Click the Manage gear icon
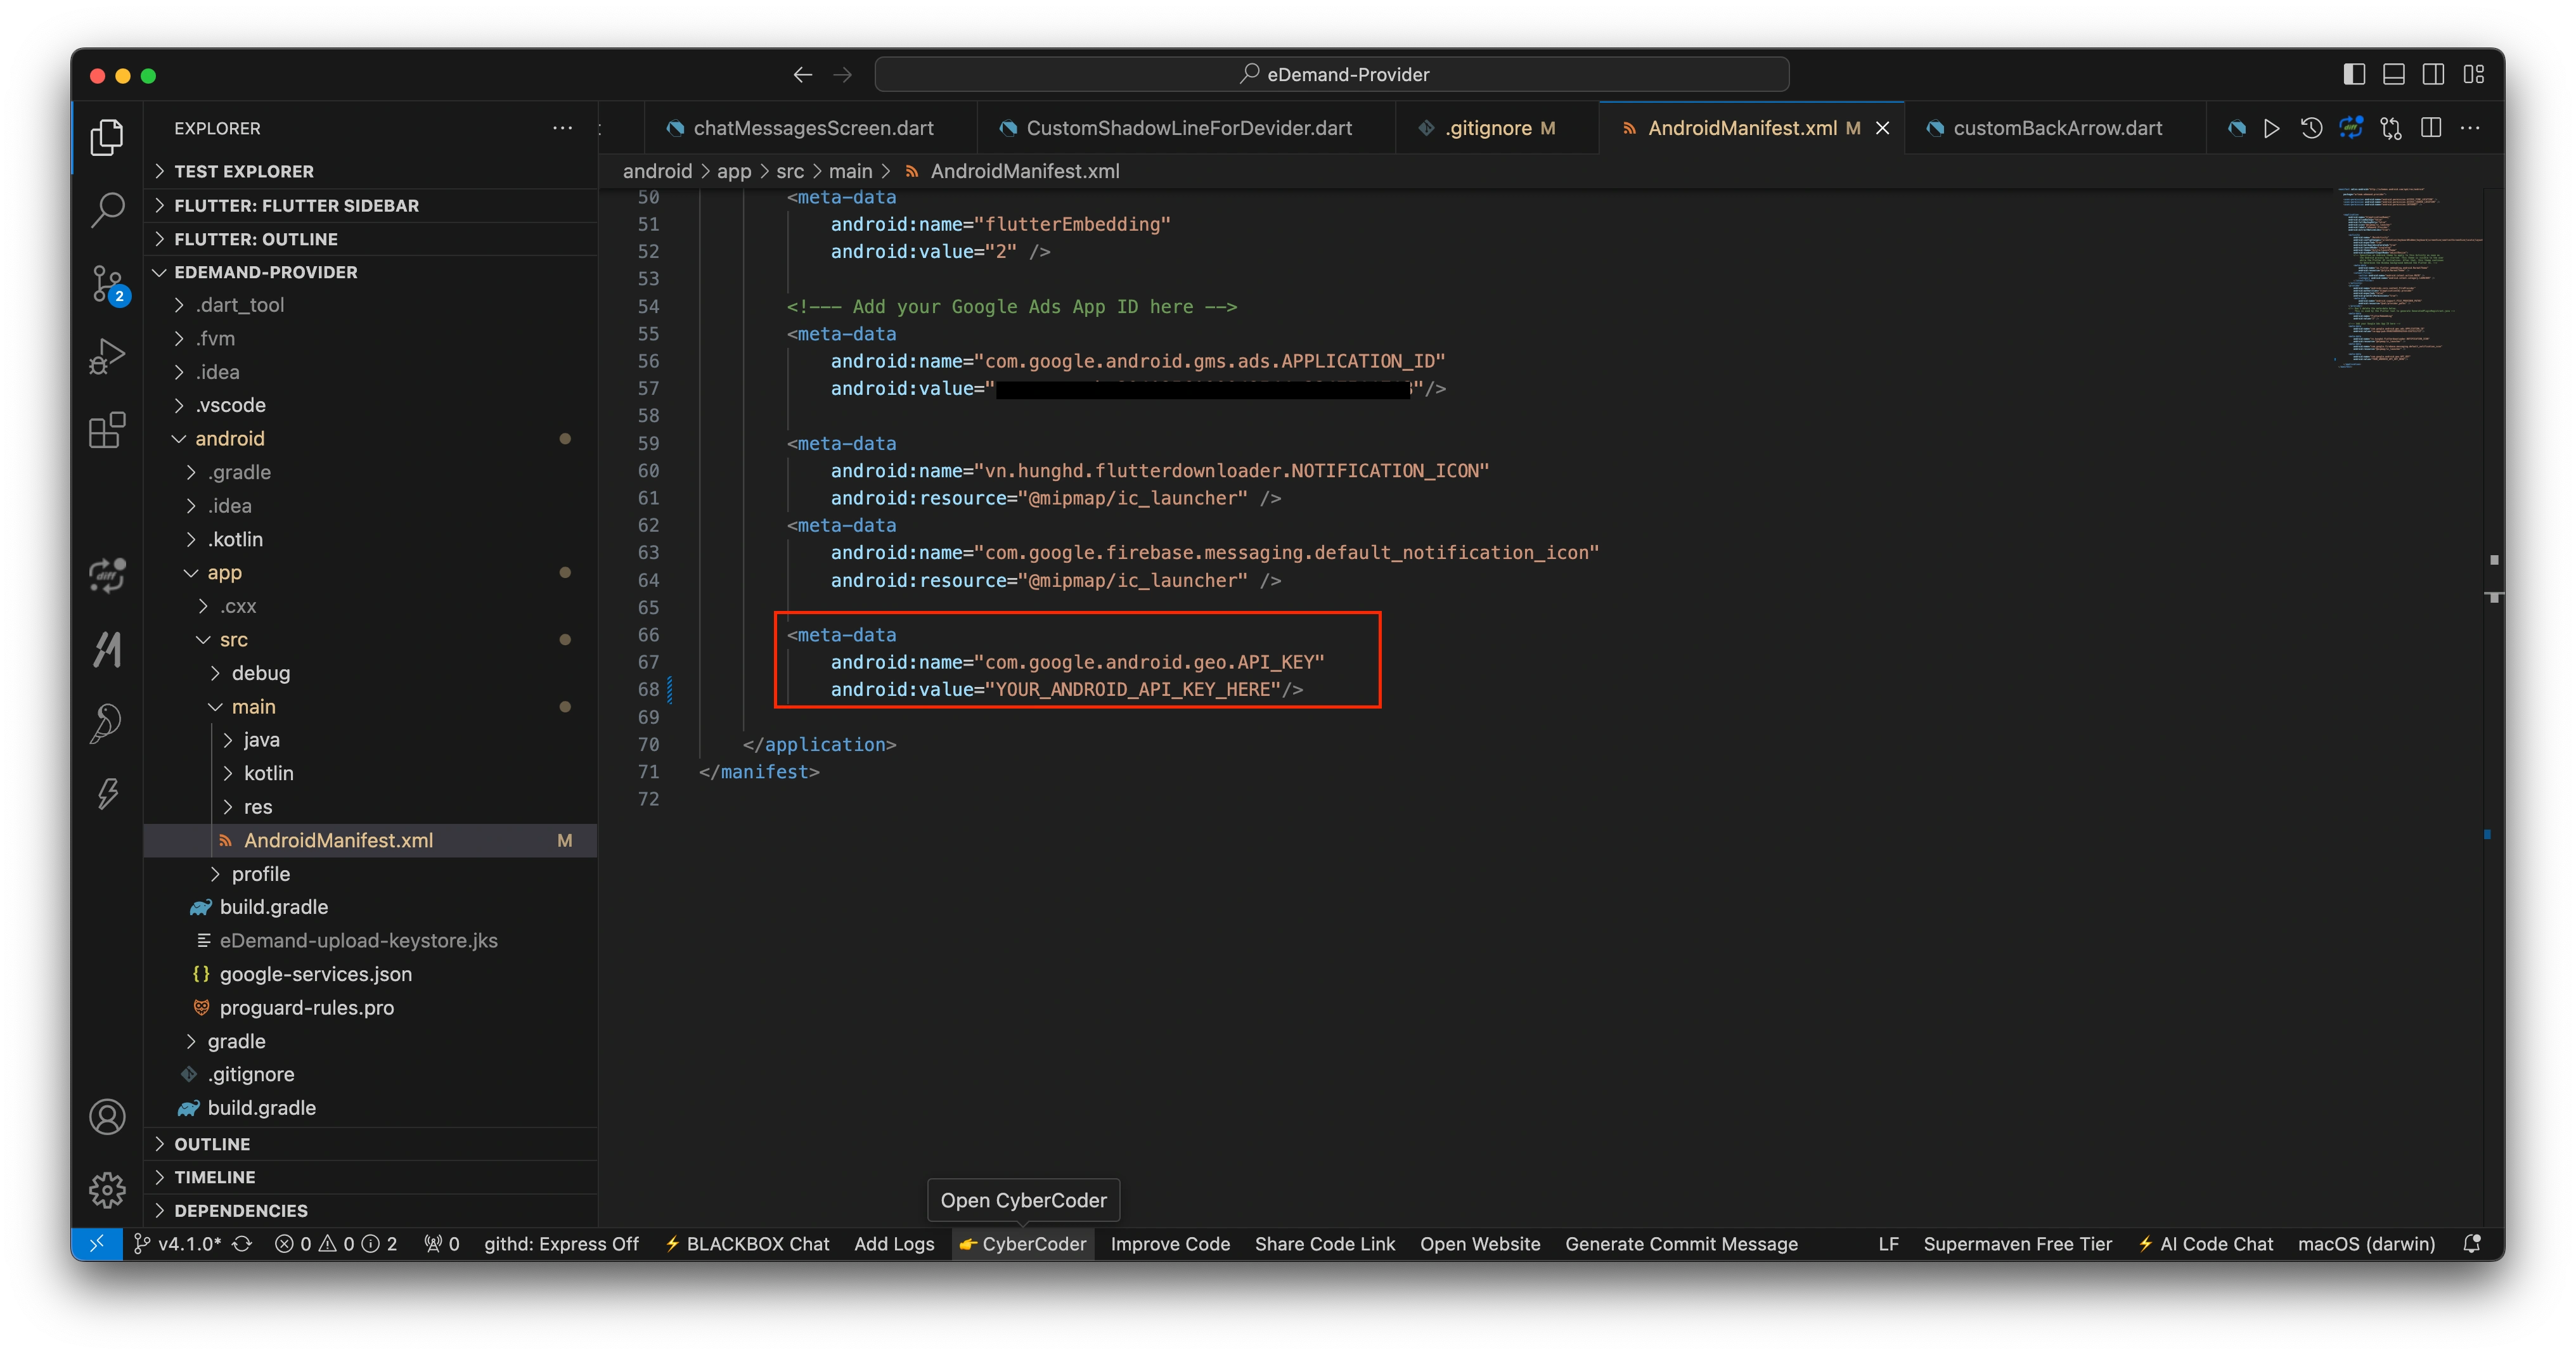 107,1189
